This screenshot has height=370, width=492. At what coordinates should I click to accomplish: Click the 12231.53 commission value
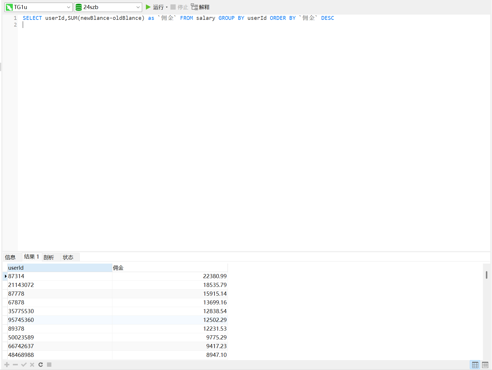point(215,329)
